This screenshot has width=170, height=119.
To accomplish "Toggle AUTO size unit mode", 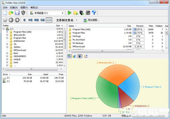I will (x=49, y=20).
